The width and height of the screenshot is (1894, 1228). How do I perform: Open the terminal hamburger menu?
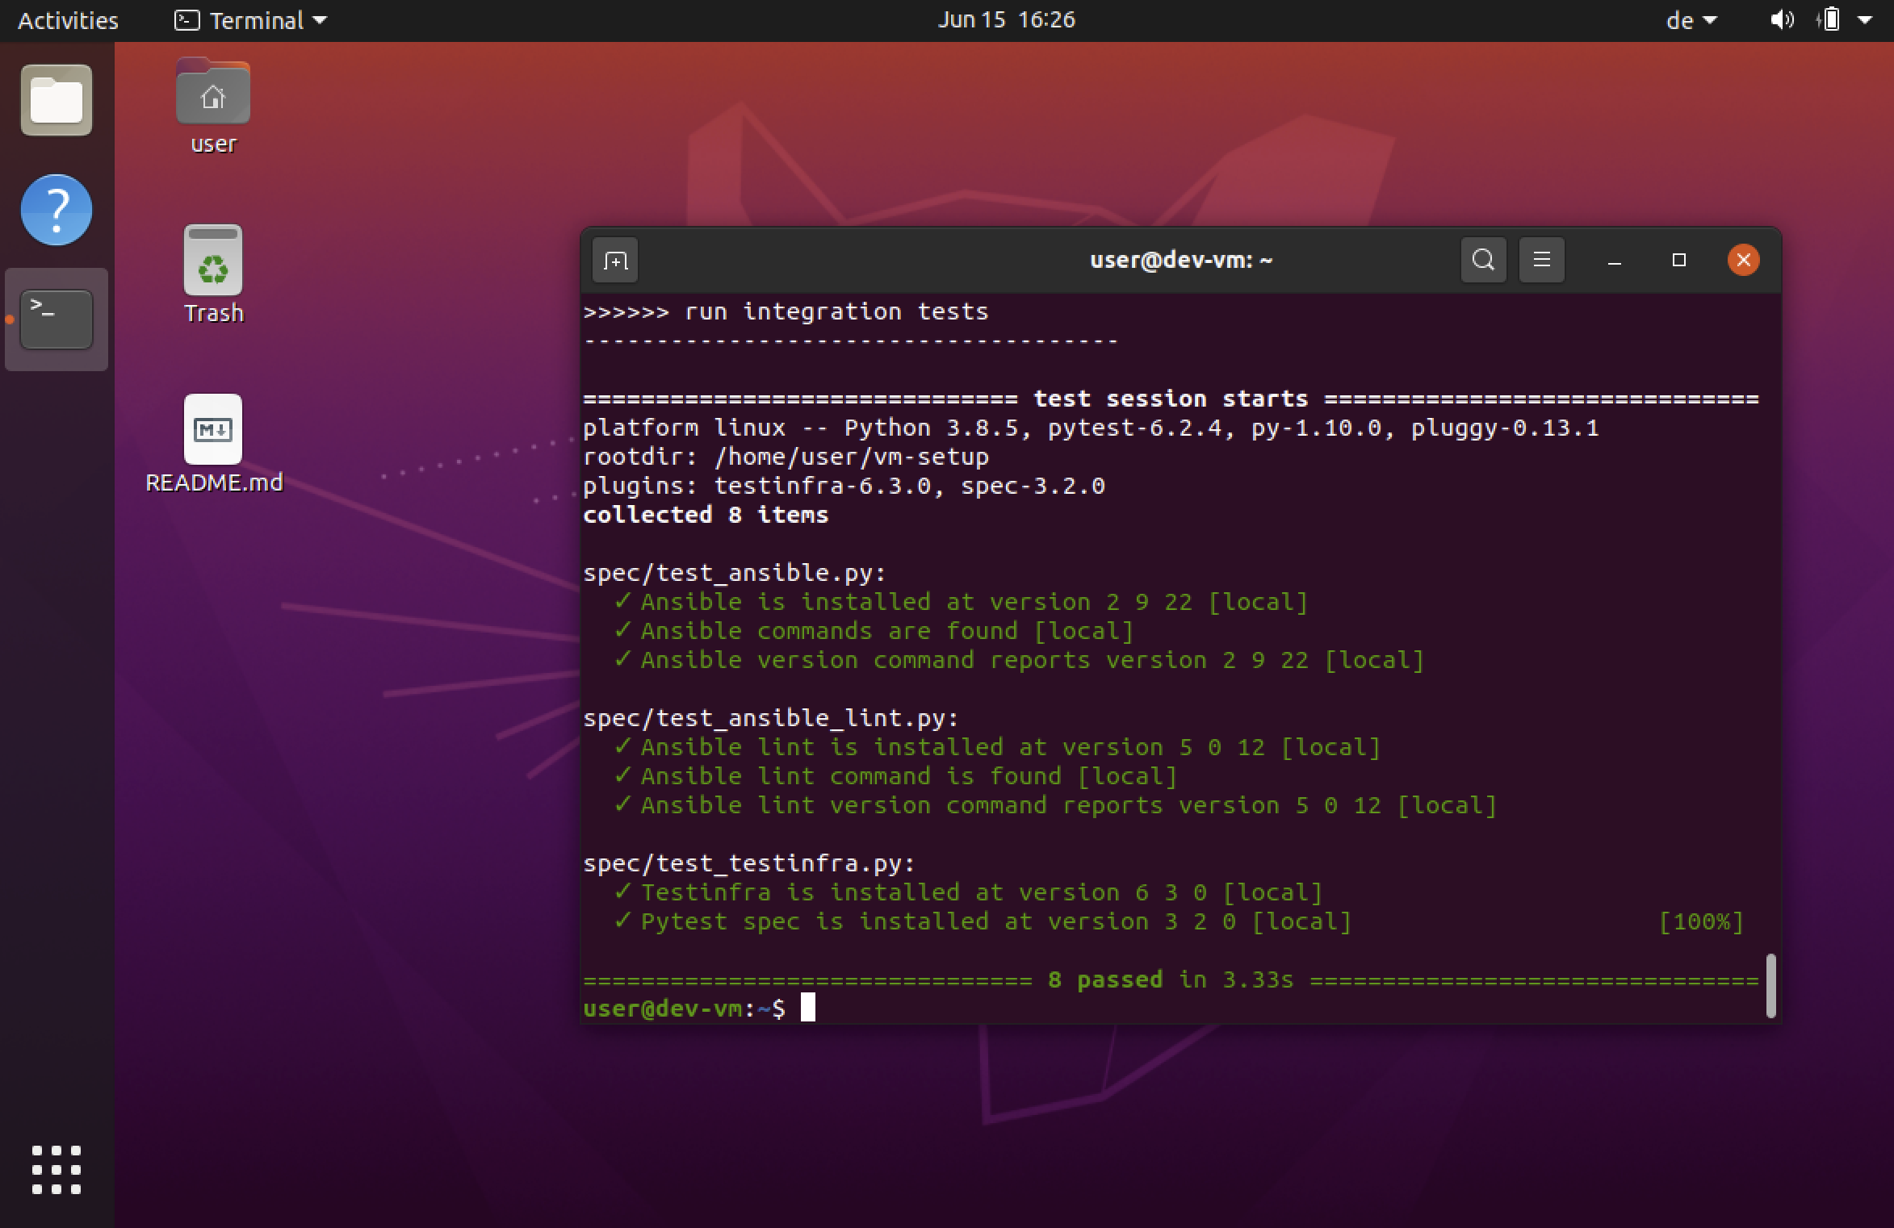(x=1540, y=260)
